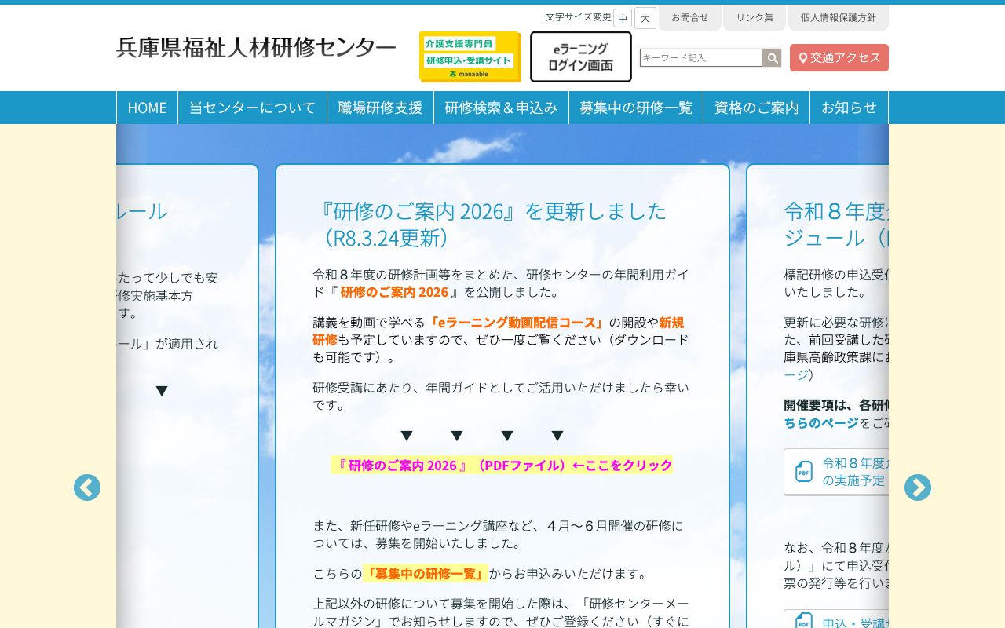
Task: Select 中 text size option
Action: pyautogui.click(x=623, y=17)
